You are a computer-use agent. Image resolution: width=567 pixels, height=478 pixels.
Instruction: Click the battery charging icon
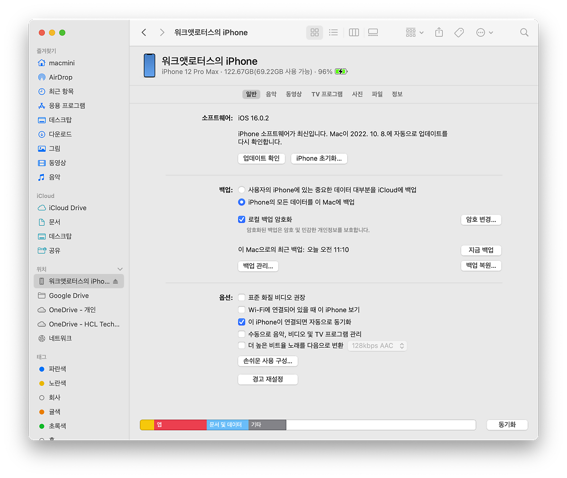point(341,72)
